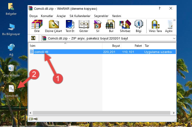Show archive Bilgi info
The width and height of the screenshot is (192, 127).
pyautogui.click(x=139, y=26)
